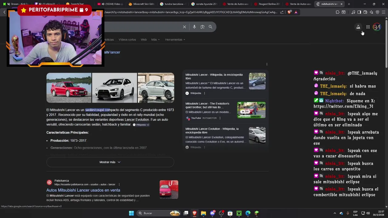Click the Windows taskbar Buscar field
This screenshot has width=388, height=218.
[x=159, y=213]
